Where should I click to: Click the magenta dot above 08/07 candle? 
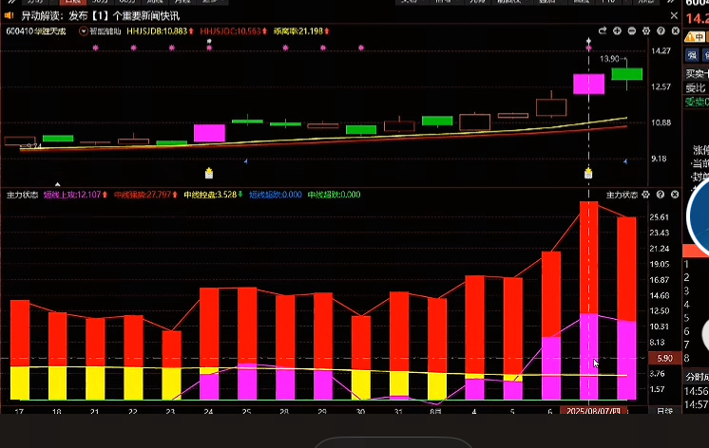588,47
